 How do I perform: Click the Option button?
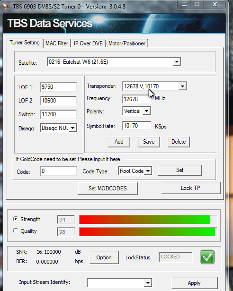pyautogui.click(x=104, y=257)
